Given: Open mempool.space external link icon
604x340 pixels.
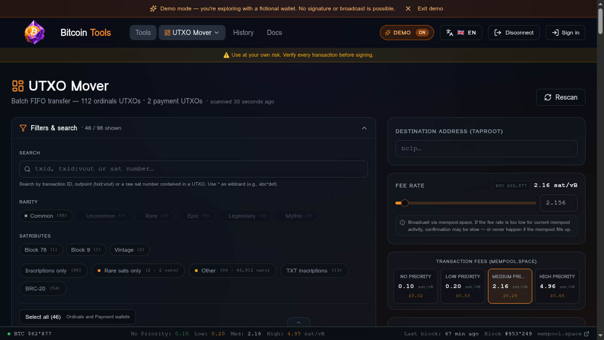Looking at the screenshot, I should pos(587,334).
